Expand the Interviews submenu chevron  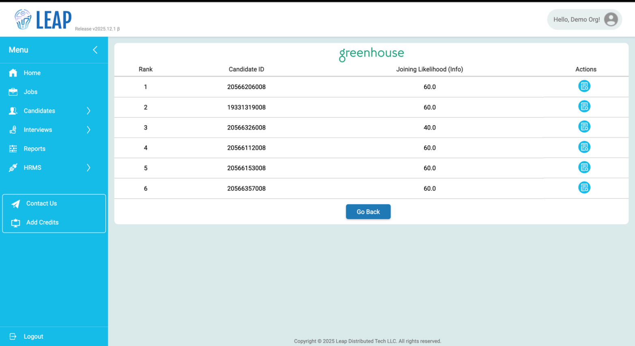(x=88, y=130)
